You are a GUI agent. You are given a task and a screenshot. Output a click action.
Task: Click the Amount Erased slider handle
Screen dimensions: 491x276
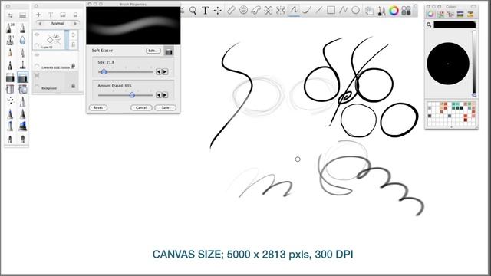(132, 95)
